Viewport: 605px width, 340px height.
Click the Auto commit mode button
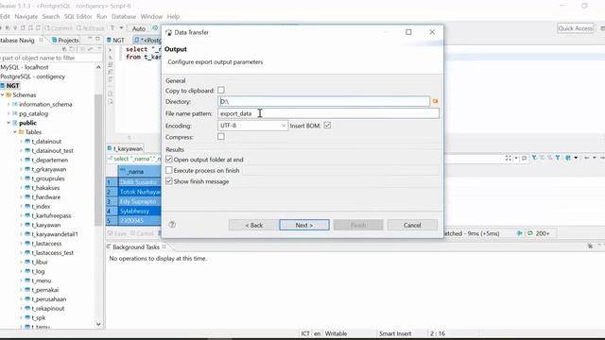pyautogui.click(x=139, y=28)
